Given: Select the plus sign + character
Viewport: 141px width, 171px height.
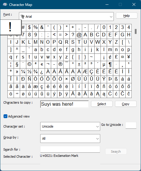Looking at the screenshot, I should click(x=73, y=27).
